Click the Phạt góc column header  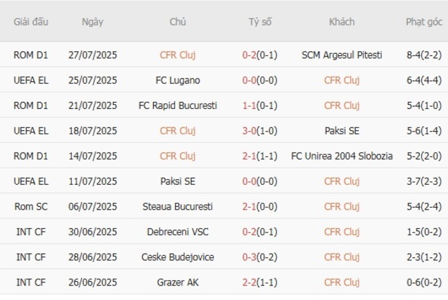(424, 21)
